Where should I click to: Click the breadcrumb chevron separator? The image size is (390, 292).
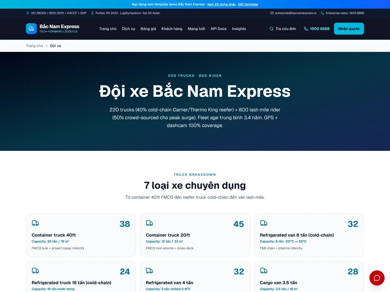pyautogui.click(x=47, y=46)
